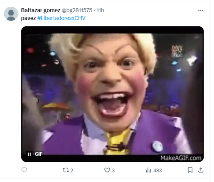Click the 11h timestamp
Viewport: 214px width, 182px height.
coord(100,10)
